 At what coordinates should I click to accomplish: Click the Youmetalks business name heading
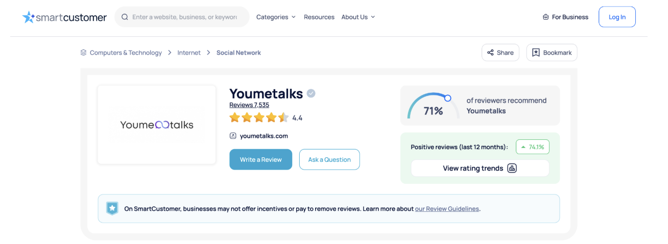[x=266, y=93]
